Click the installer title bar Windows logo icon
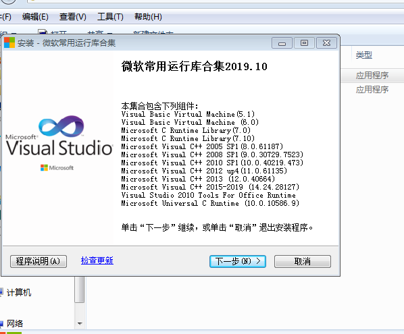404x334 pixels. pos(9,43)
